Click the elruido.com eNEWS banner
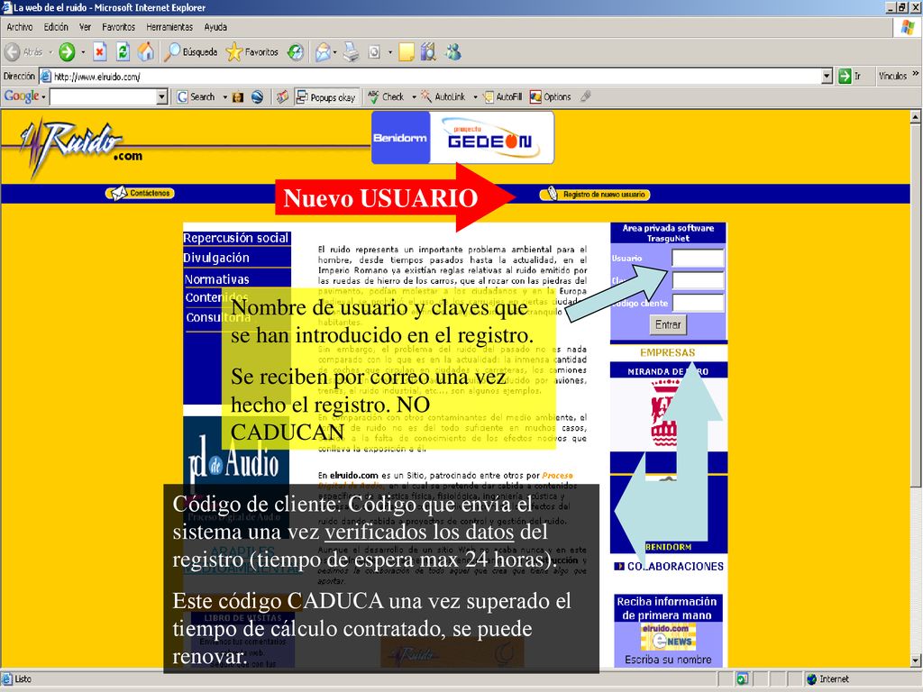923x692 pixels. pos(668,636)
